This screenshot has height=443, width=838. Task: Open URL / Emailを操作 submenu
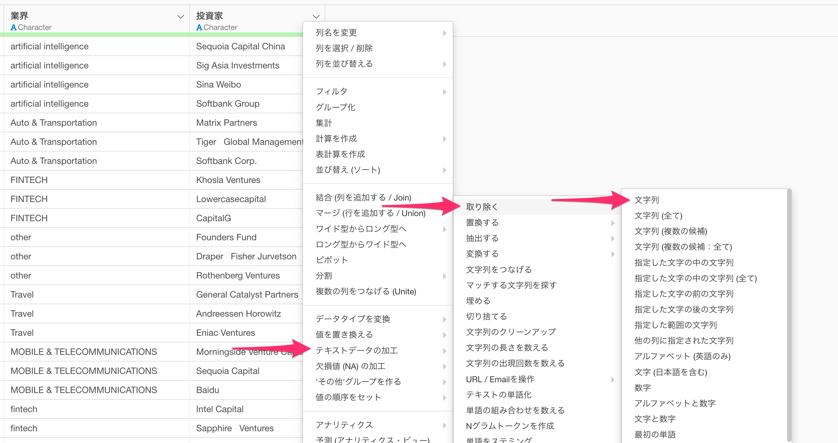click(537, 379)
